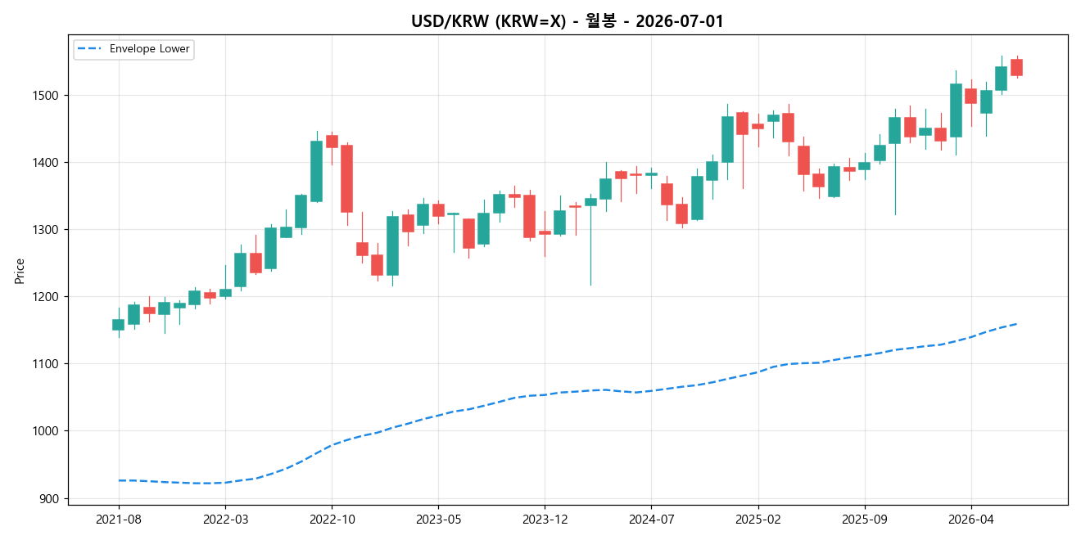The image size is (1081, 540).
Task: Click the 2026-04 x-axis tick label
Action: (x=971, y=519)
